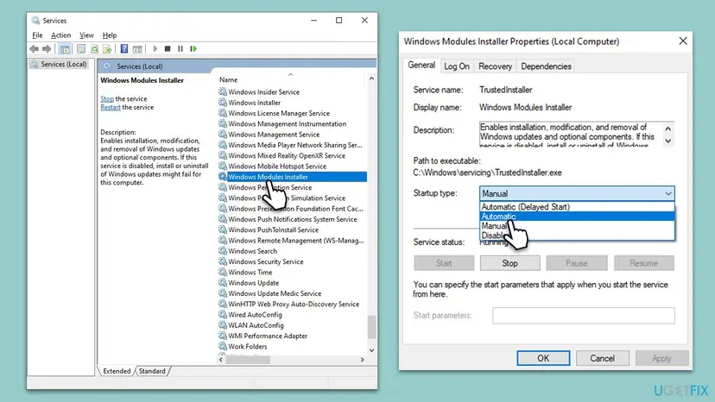Click the Start button in Properties dialog

[x=444, y=263]
